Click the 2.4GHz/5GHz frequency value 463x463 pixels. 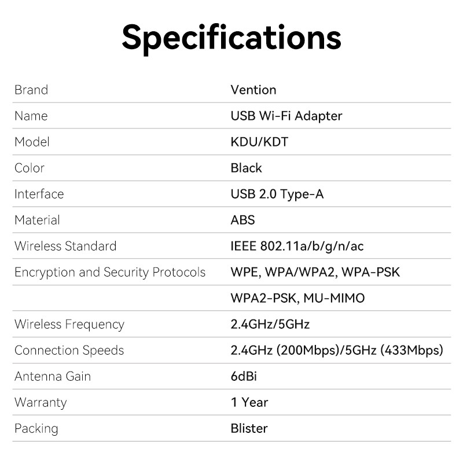pyautogui.click(x=270, y=324)
